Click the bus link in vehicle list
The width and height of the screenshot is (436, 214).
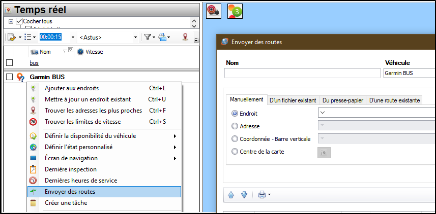(34, 63)
